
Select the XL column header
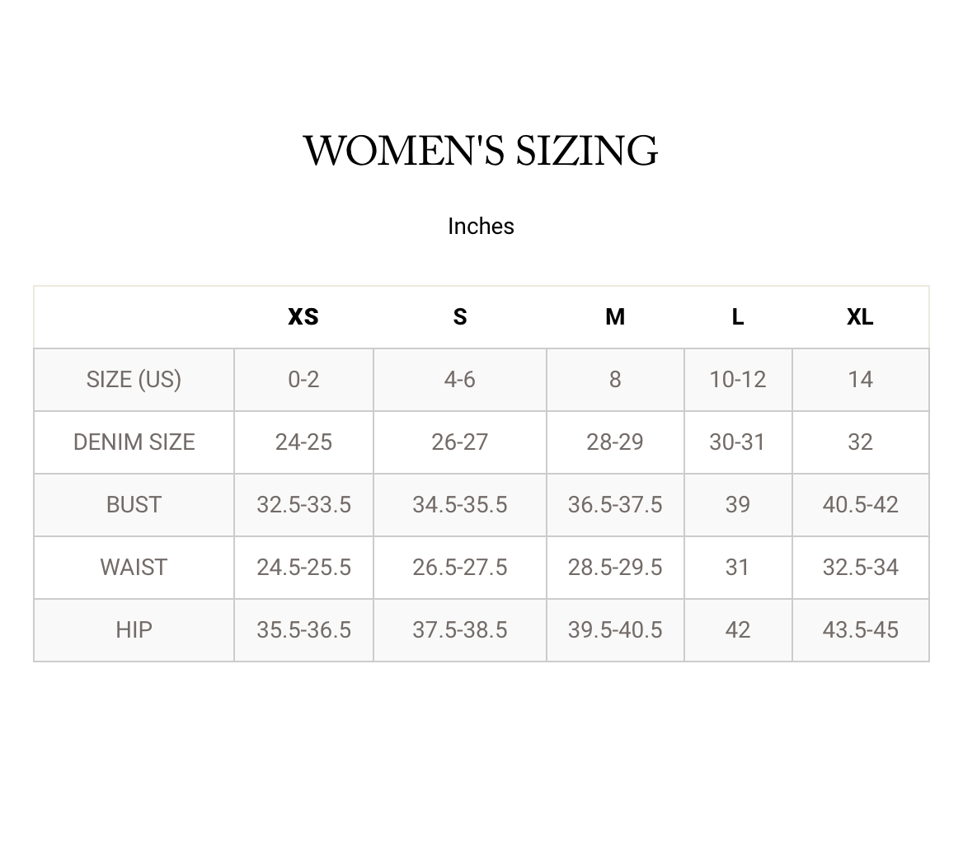(860, 317)
